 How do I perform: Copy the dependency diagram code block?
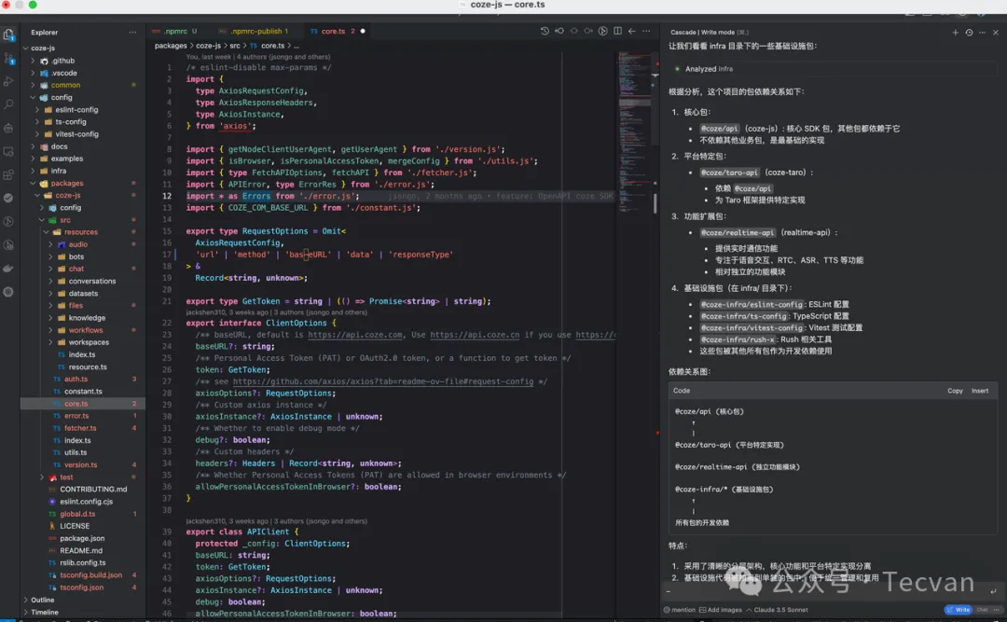pos(955,391)
